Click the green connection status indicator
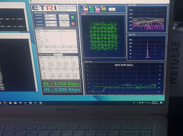The width and height of the screenshot is (183, 136). point(73,18)
